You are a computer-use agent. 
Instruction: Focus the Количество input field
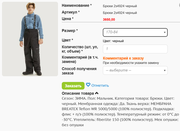[135, 49]
